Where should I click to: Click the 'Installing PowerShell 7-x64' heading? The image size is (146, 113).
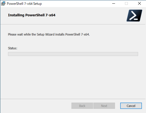(x=32, y=15)
